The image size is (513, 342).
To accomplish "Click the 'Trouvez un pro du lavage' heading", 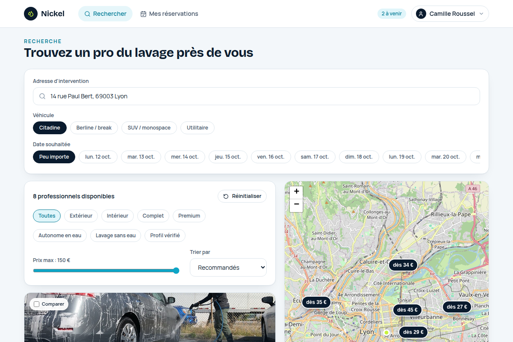I will (139, 53).
